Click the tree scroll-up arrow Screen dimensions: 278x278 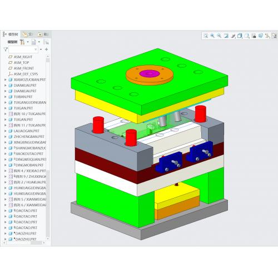coord(48,56)
